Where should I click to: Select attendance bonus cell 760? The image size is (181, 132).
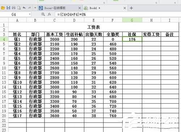point(113,116)
